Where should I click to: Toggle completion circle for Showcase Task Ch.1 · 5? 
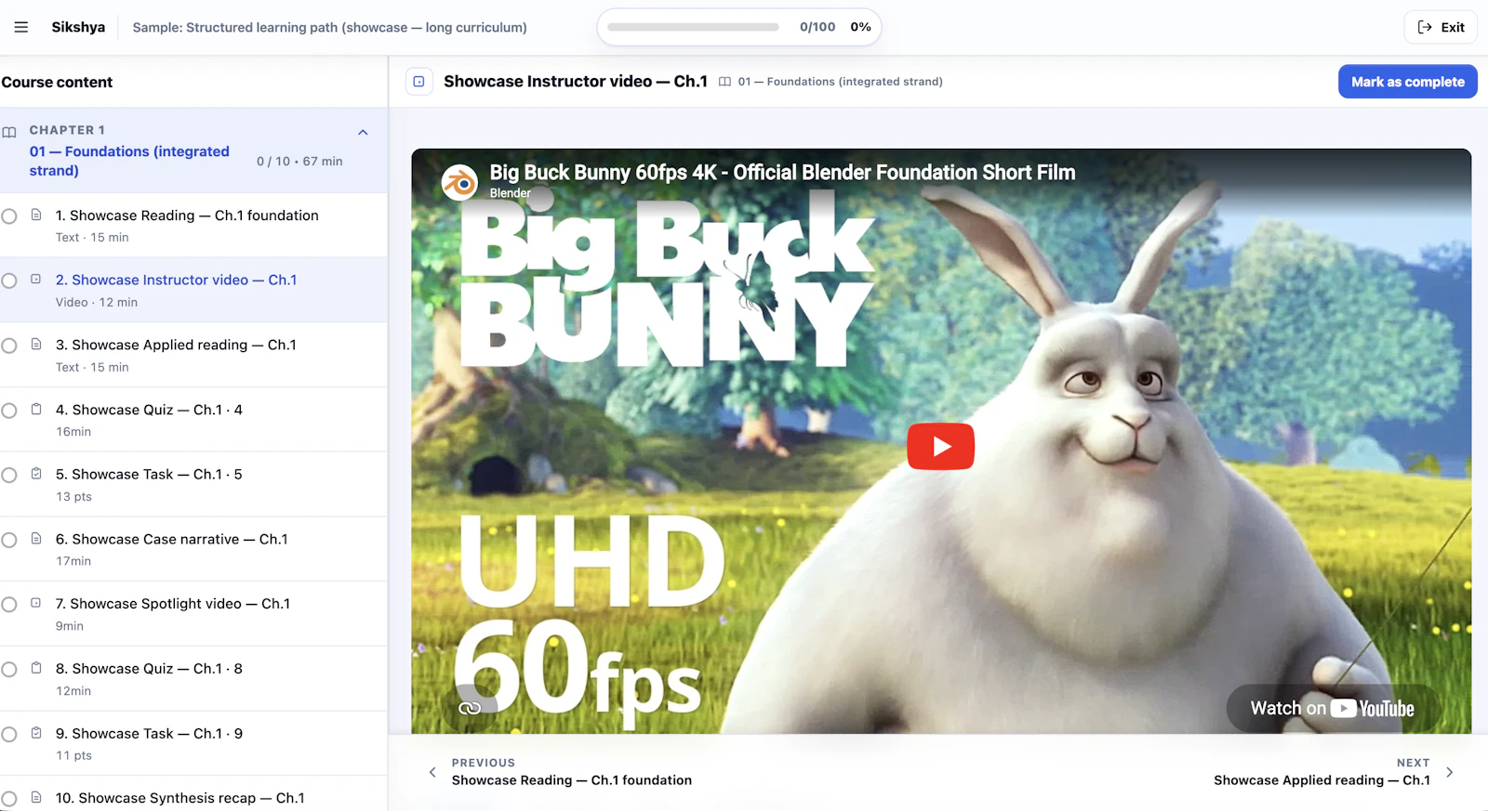[x=9, y=475]
